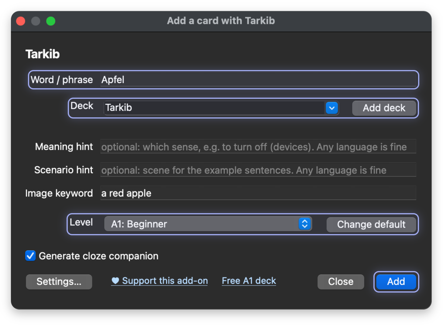Click the blue Deck dropdown arrow
This screenshot has height=325, width=443.
click(x=332, y=108)
